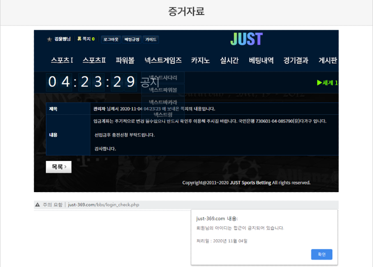Open the 가이드 guide page

coord(151,40)
